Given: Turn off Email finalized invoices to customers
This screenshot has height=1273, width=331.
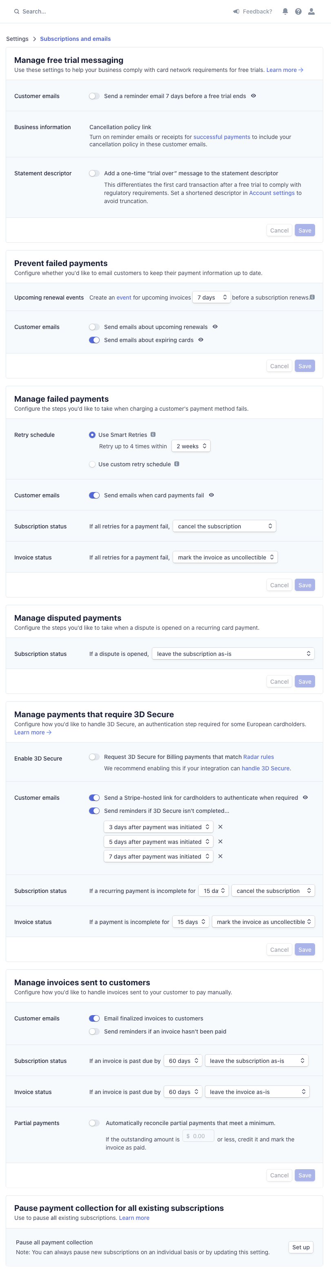Looking at the screenshot, I should 94,1018.
